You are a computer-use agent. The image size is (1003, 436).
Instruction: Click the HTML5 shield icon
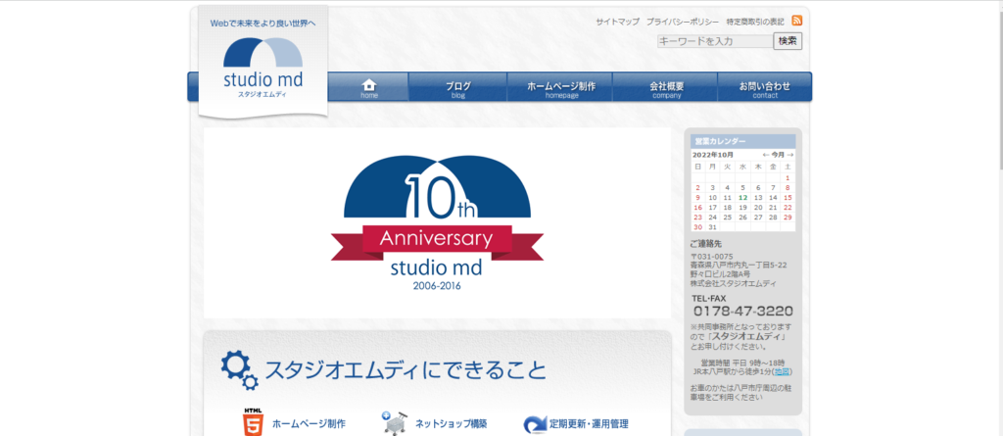pyautogui.click(x=253, y=422)
